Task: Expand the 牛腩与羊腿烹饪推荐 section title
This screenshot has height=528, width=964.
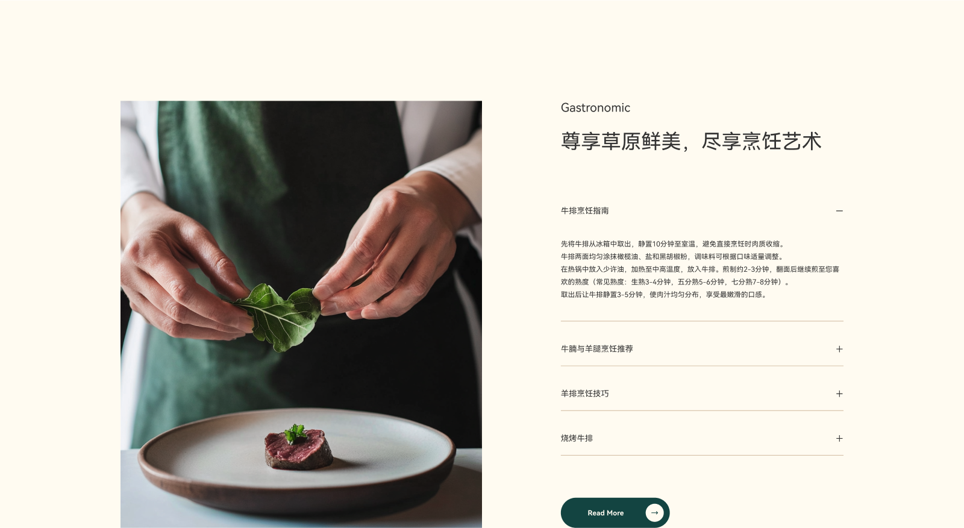Action: pos(596,349)
